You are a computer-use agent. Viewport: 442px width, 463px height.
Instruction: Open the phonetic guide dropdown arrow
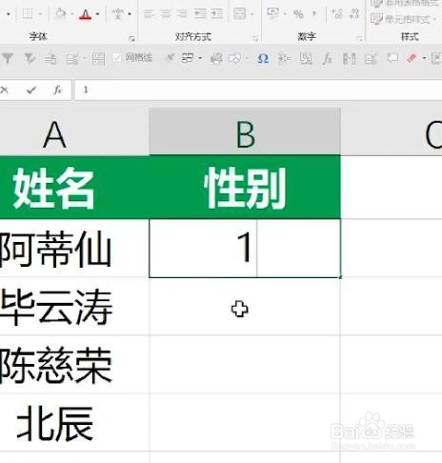pyautogui.click(x=130, y=14)
